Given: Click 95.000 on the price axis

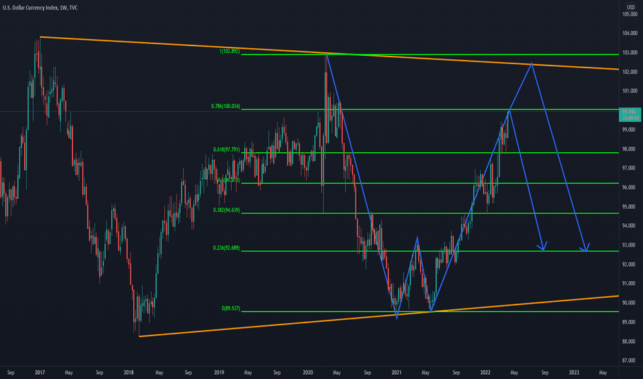Looking at the screenshot, I should 630,207.
